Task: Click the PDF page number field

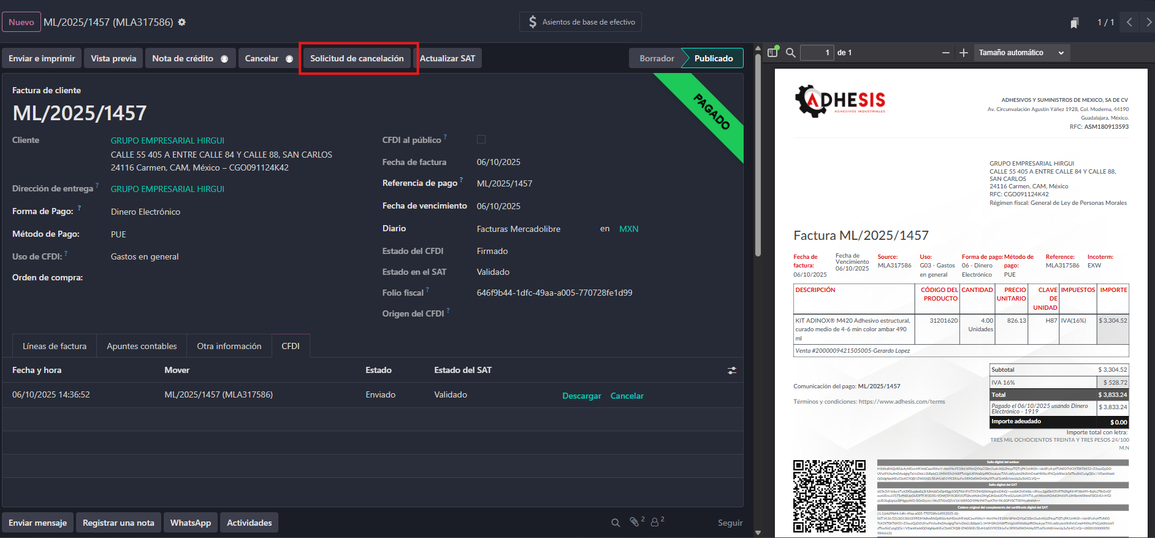Action: click(x=817, y=53)
